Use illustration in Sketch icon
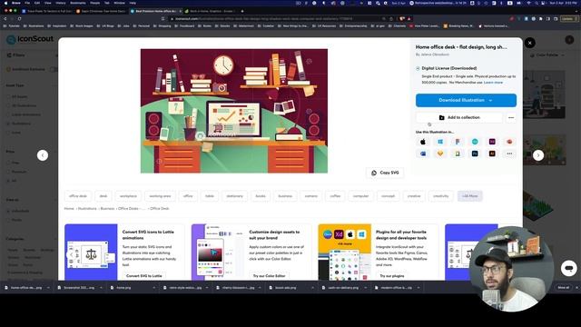The image size is (581, 327). click(440, 154)
